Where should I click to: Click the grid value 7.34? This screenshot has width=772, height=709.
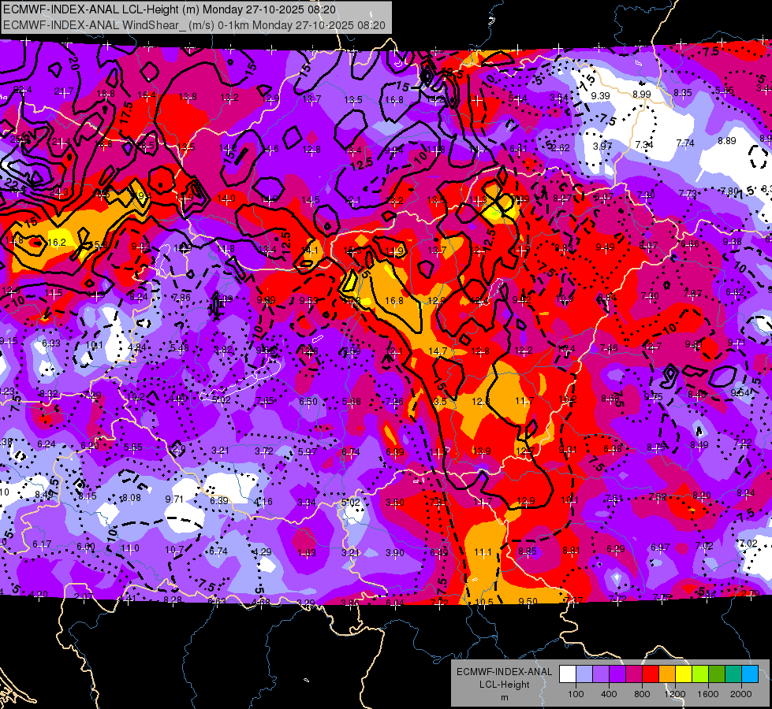(644, 145)
